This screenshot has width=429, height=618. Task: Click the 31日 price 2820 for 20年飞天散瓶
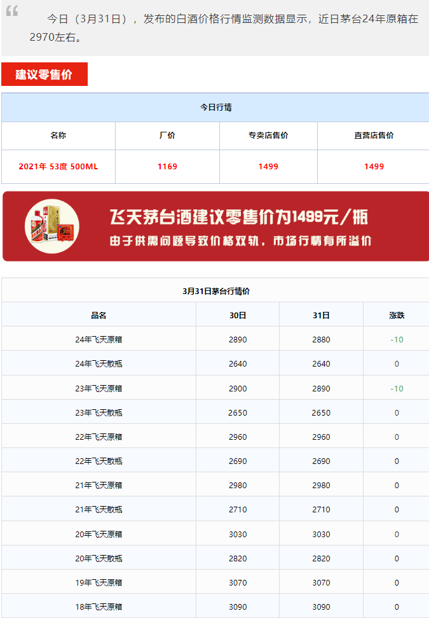321,558
